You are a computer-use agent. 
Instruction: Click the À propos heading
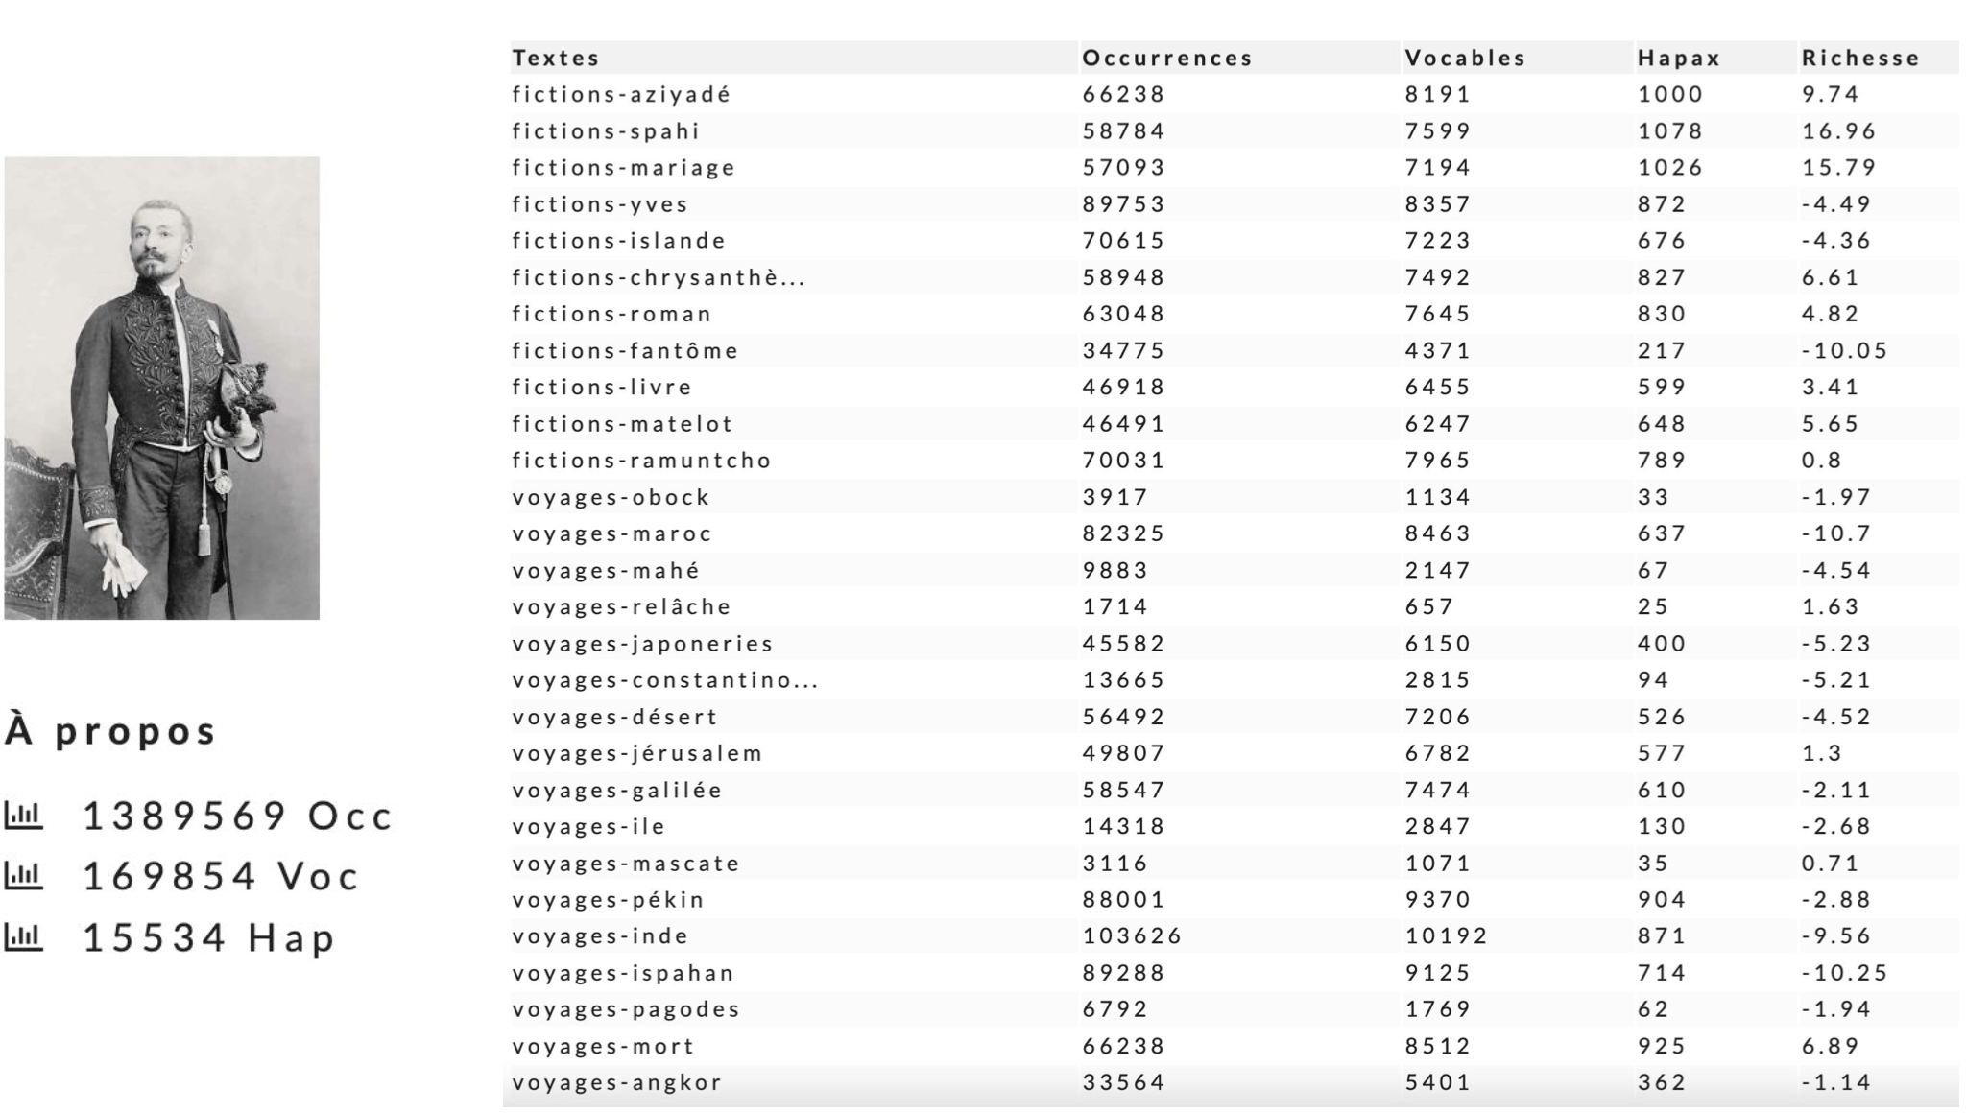pos(110,730)
